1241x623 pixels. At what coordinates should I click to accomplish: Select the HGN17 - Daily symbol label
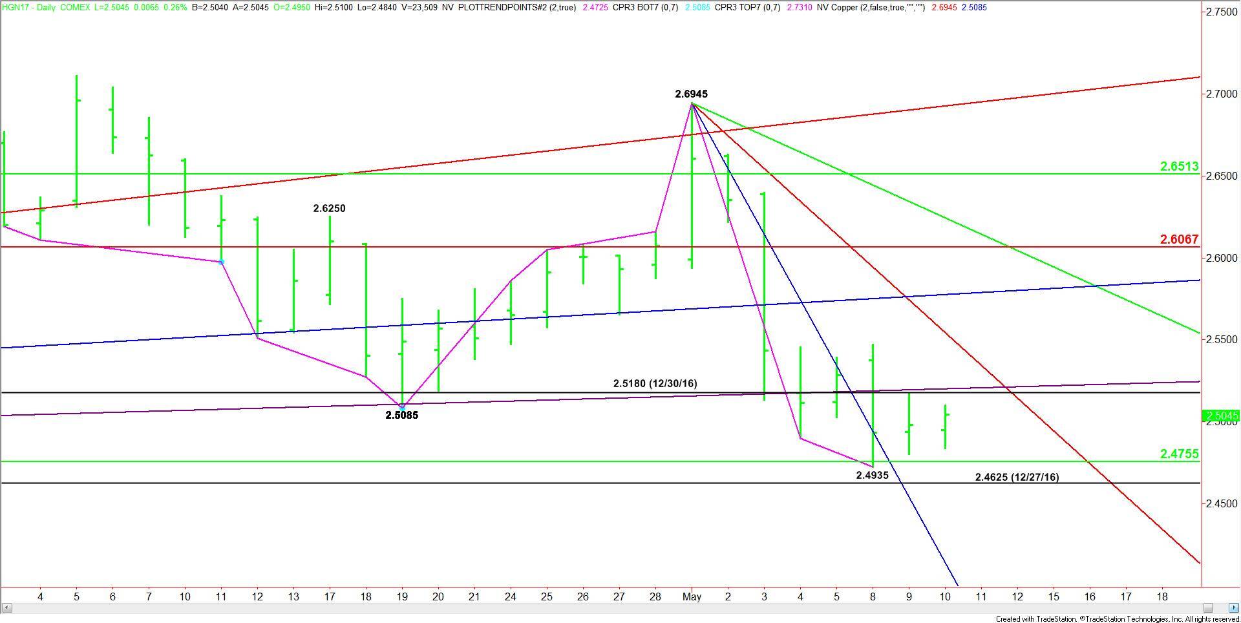tap(28, 8)
